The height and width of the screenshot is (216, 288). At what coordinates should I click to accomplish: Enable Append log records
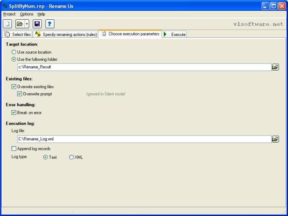tap(14, 148)
